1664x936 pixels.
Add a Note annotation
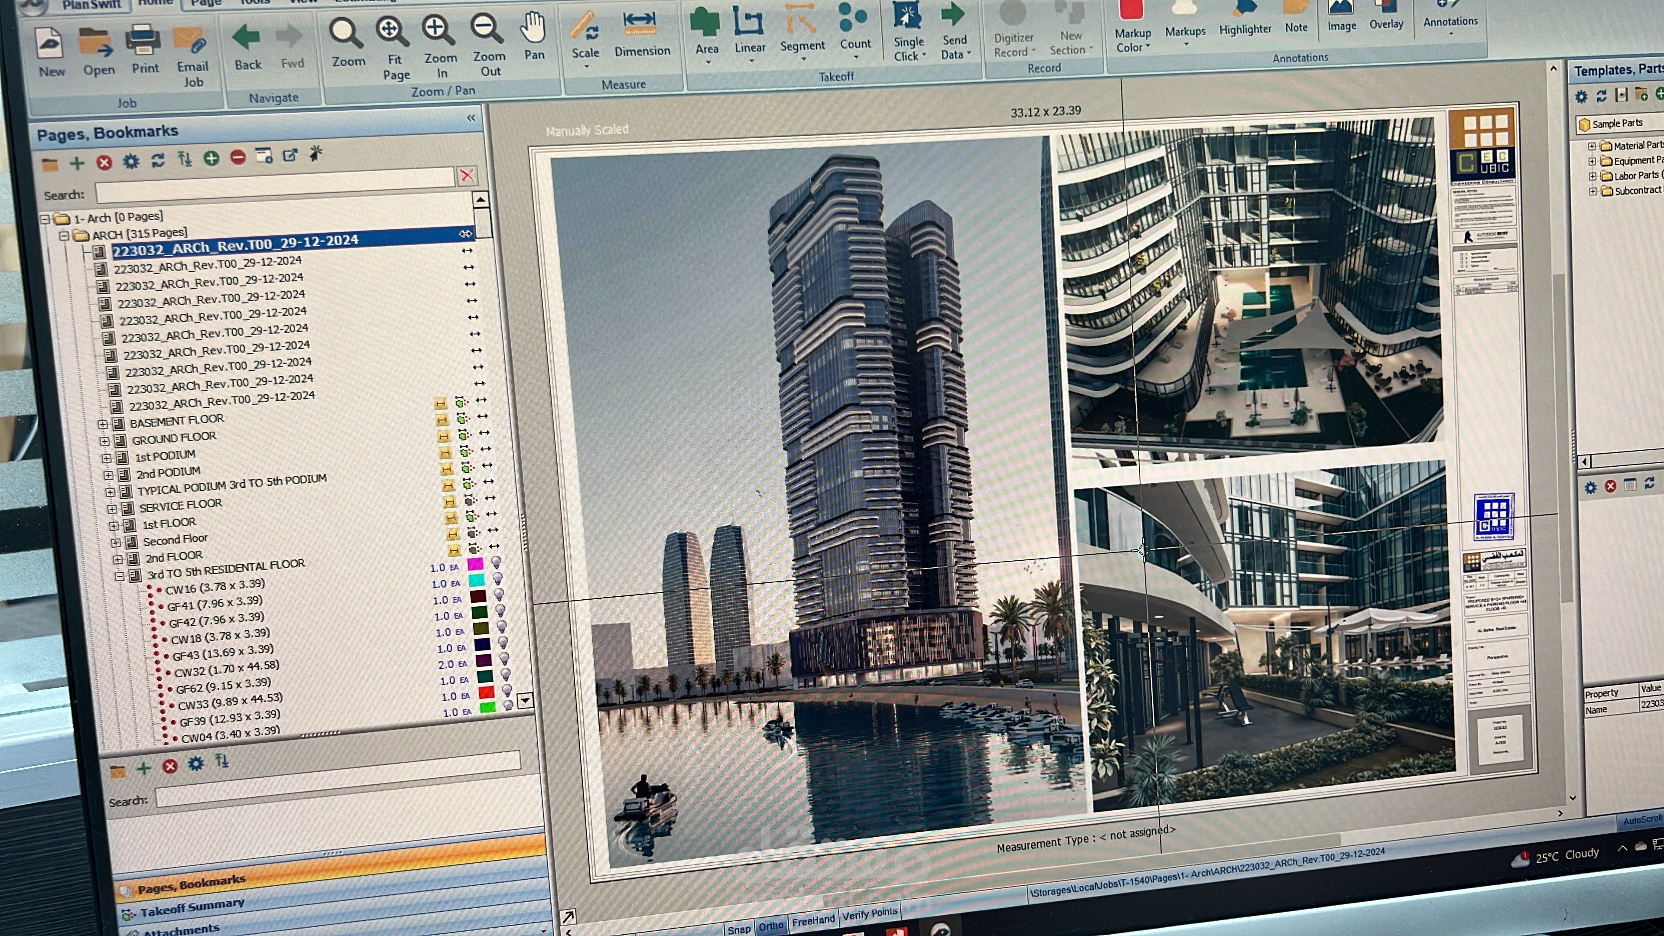pos(1296,17)
